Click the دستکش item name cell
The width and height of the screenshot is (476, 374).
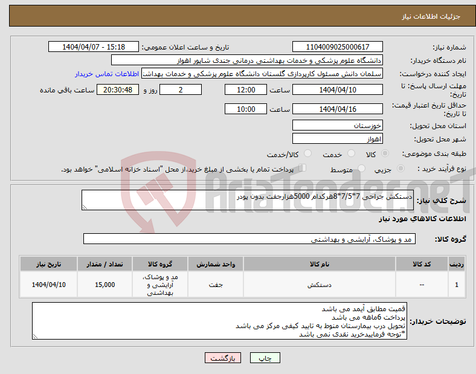320,285
